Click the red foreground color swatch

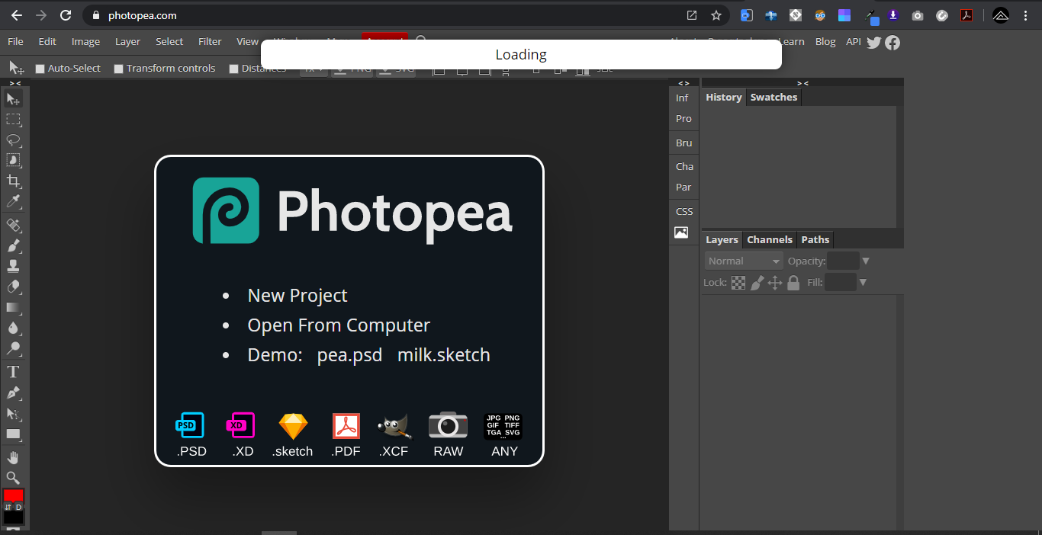[13, 496]
